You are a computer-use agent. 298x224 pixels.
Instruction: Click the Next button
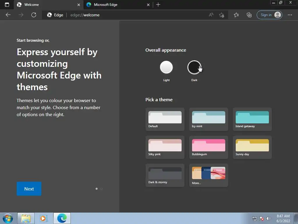point(29,189)
